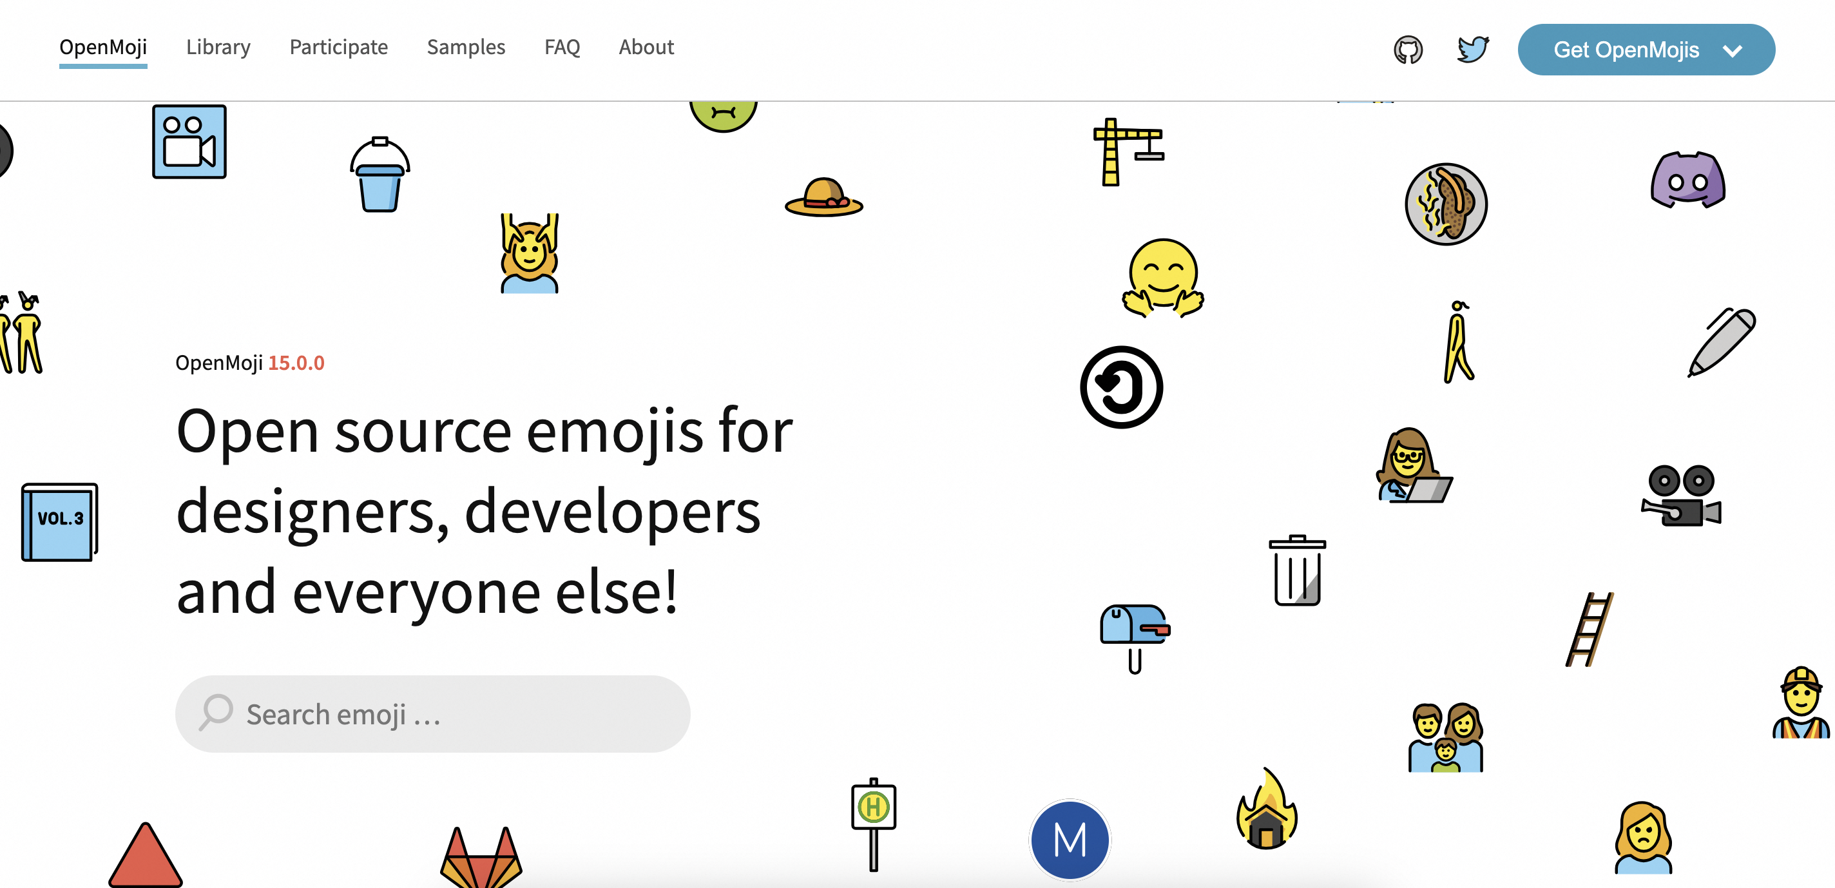The image size is (1835, 888).
Task: Click the Twitter bird icon
Action: coord(1472,50)
